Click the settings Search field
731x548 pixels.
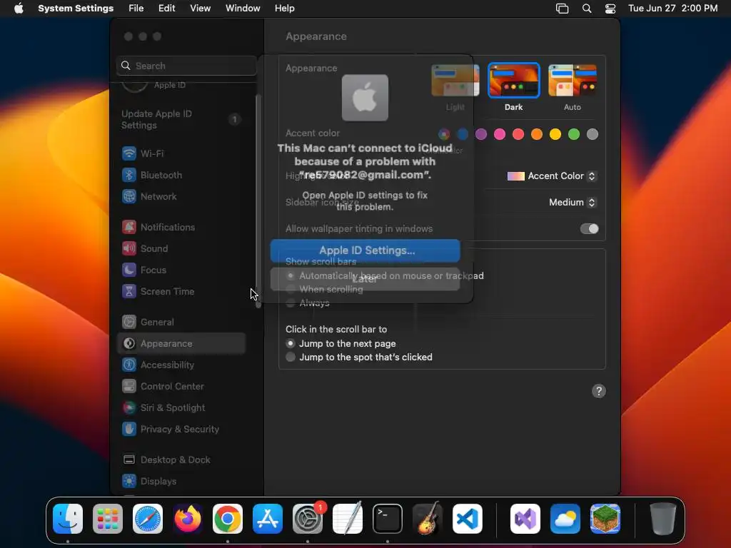186,66
